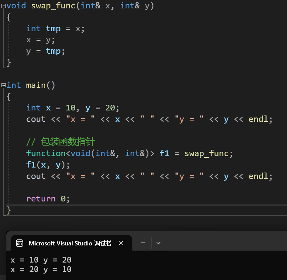Click the swap_func name in the function definition

53,6
